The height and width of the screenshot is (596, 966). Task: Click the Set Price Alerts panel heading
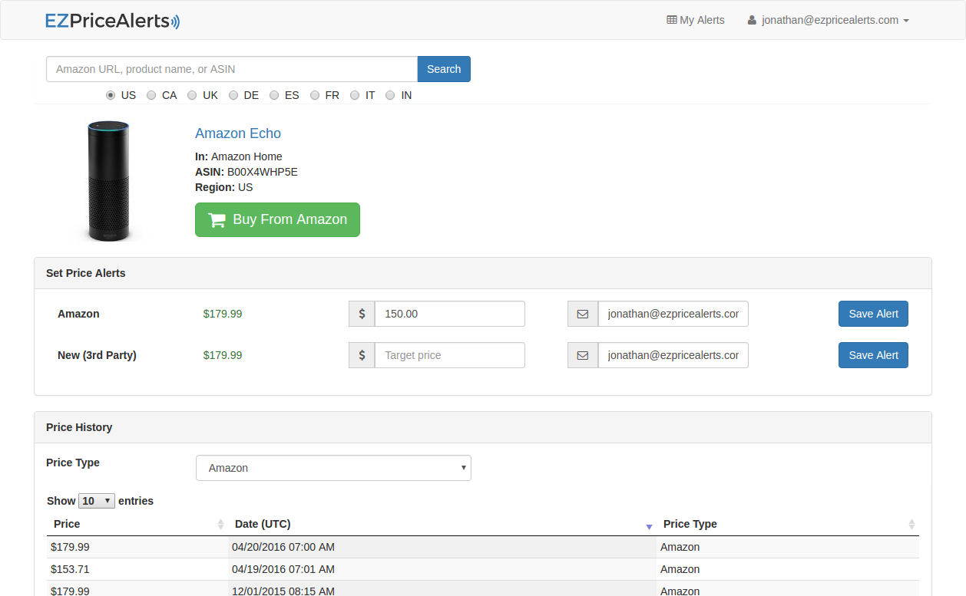[x=483, y=273]
